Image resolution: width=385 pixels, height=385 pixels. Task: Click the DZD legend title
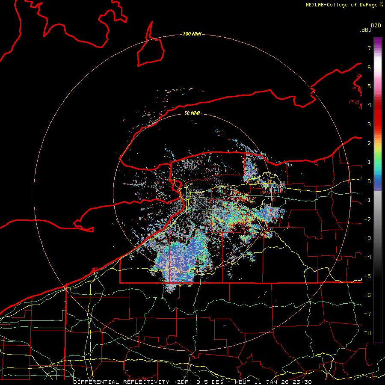376,26
